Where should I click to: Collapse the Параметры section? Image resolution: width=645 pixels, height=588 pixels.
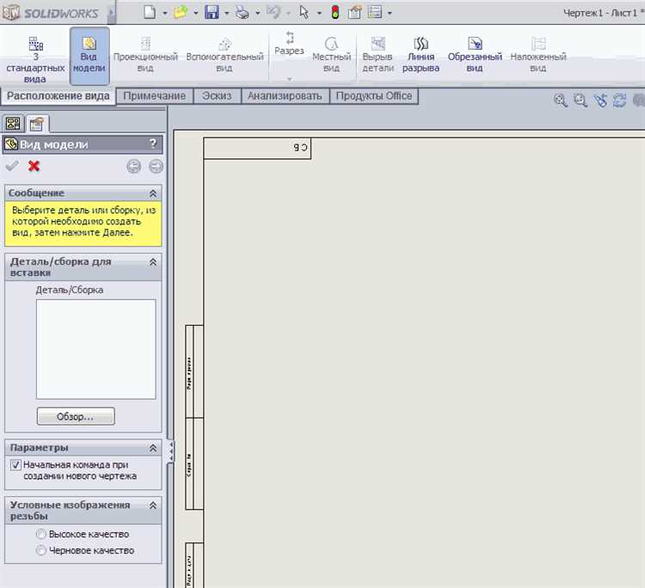coord(153,448)
